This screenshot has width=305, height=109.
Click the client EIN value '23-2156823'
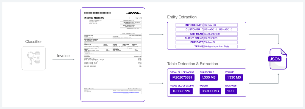[211, 38]
